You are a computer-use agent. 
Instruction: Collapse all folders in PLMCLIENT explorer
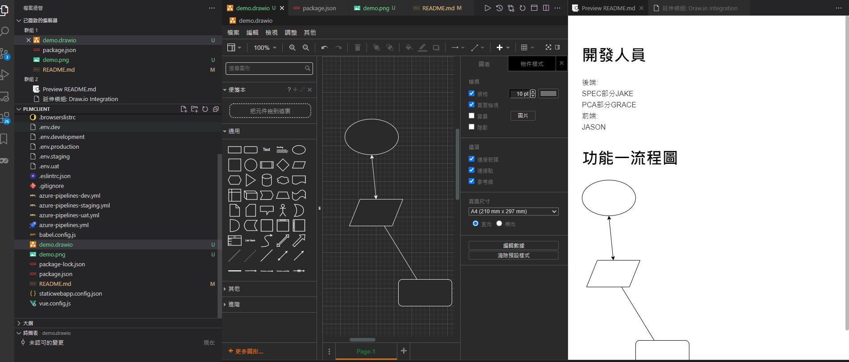coord(216,109)
